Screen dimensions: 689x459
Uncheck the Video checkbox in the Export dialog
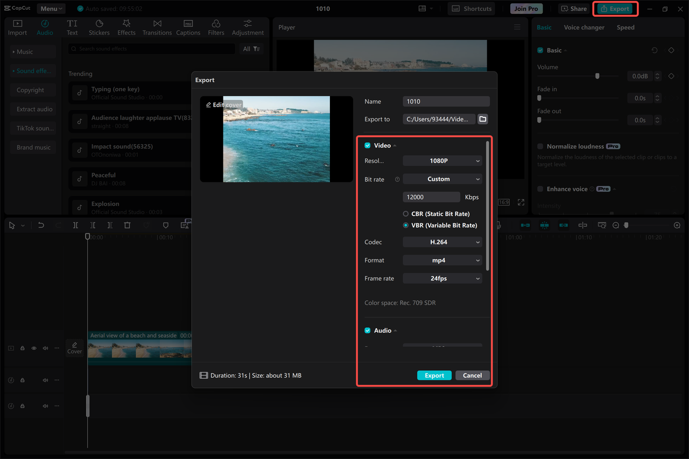pyautogui.click(x=367, y=145)
